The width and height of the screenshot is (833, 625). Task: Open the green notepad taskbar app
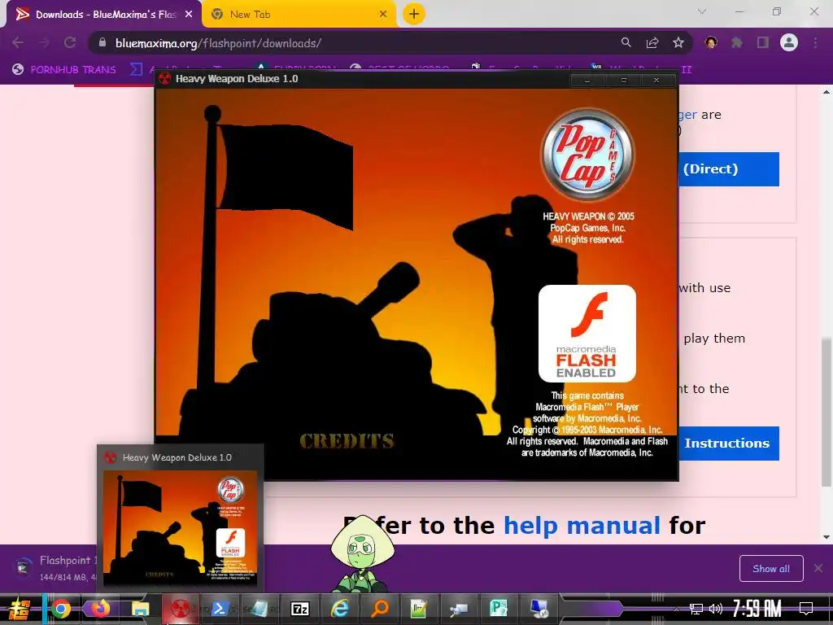coord(419,609)
